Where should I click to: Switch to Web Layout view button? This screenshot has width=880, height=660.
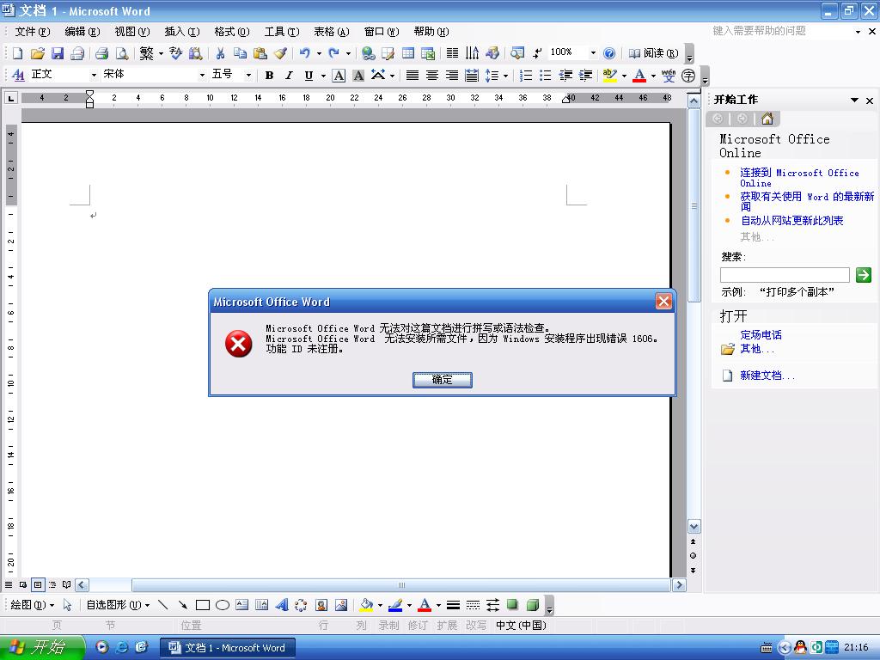click(x=23, y=584)
